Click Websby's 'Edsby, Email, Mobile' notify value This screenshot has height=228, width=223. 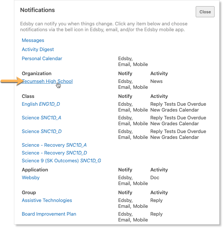click(133, 181)
